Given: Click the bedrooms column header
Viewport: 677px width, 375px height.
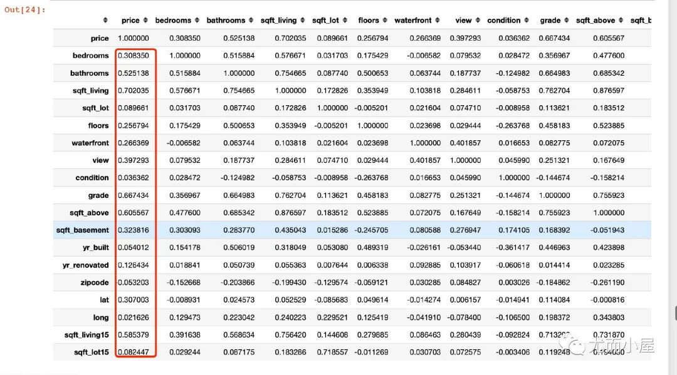Looking at the screenshot, I should click(173, 20).
